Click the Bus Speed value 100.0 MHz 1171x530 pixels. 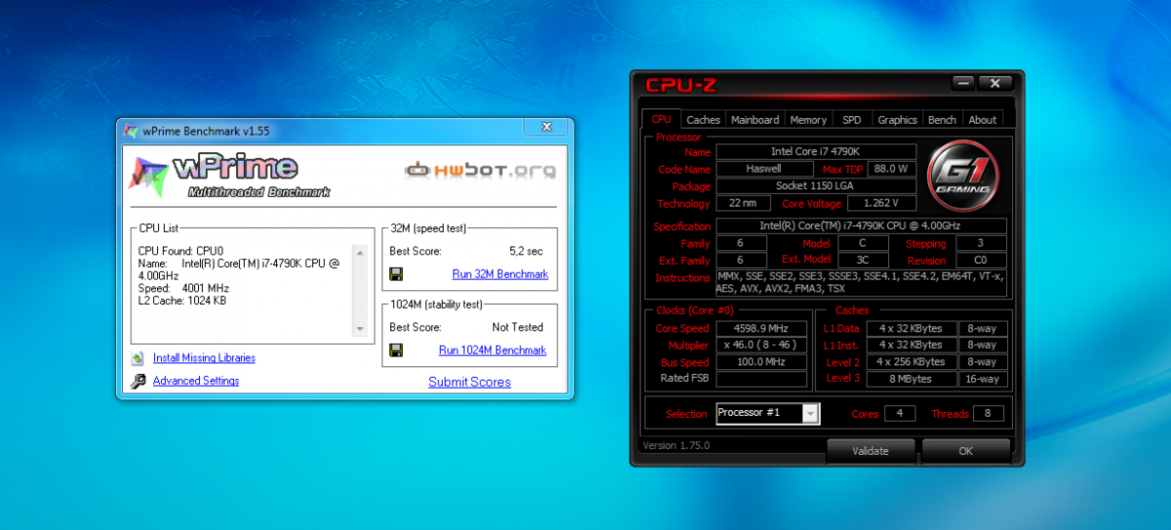pos(761,361)
